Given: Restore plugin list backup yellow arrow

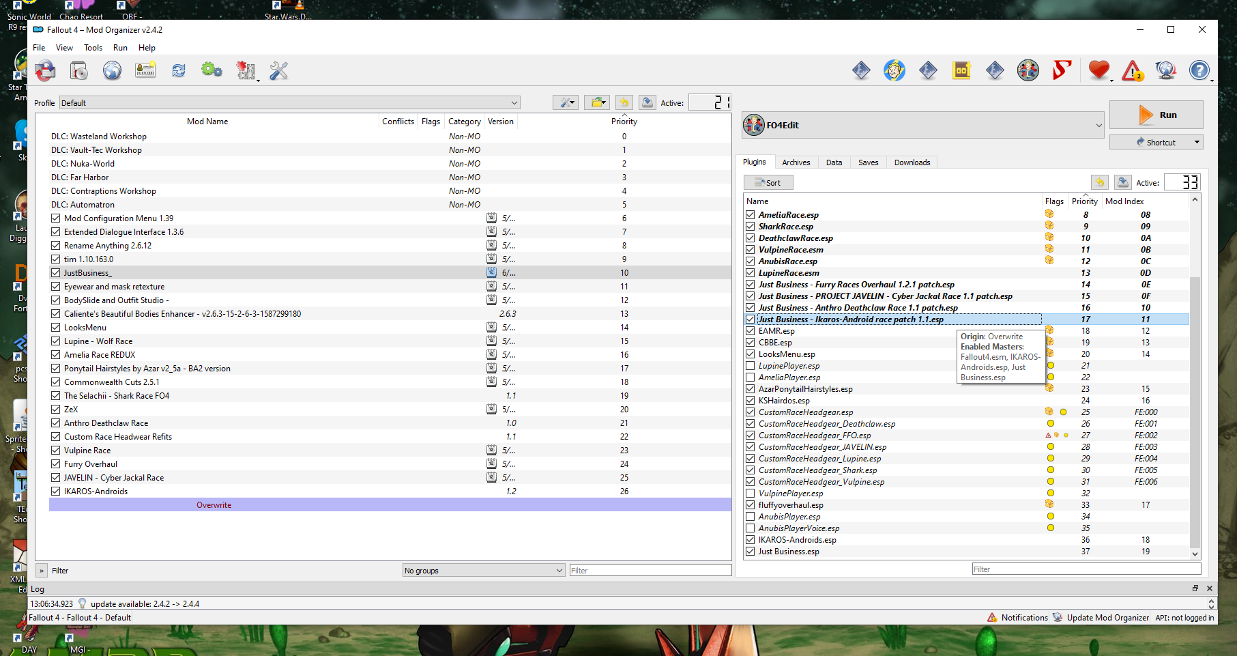Looking at the screenshot, I should click(x=1099, y=182).
